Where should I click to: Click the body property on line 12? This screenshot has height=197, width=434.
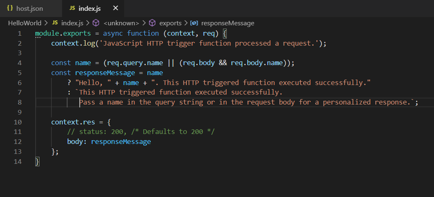click(75, 142)
